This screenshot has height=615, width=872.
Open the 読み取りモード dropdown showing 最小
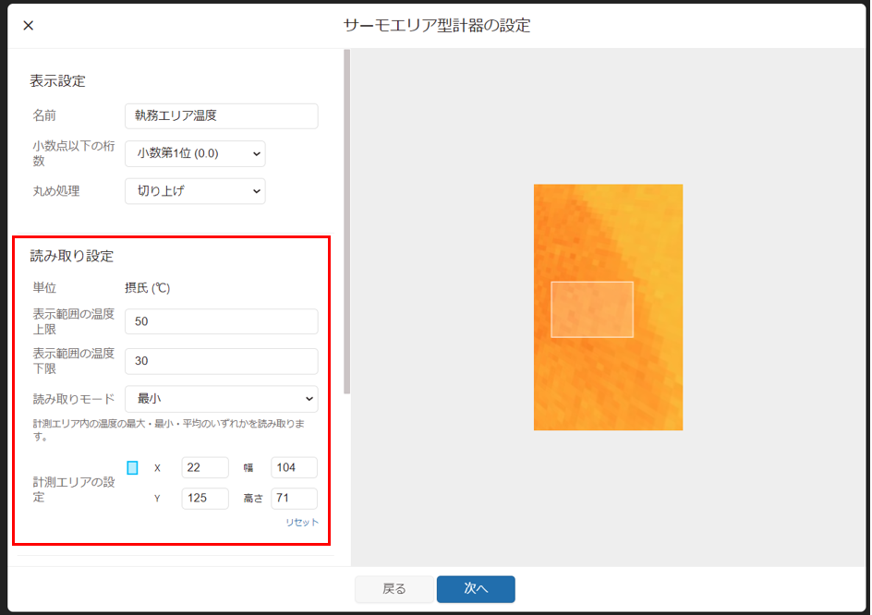[x=222, y=399]
